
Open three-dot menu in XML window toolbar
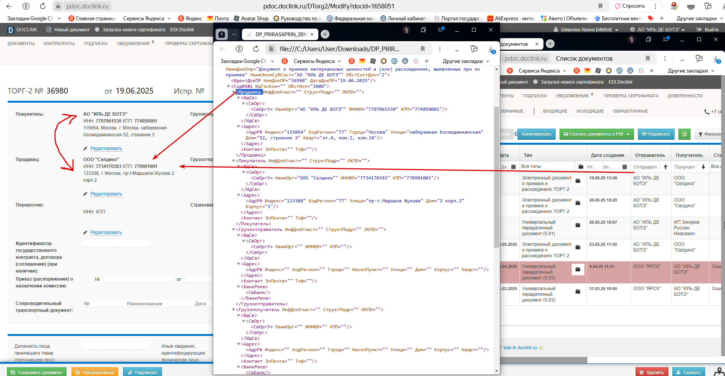(x=440, y=49)
